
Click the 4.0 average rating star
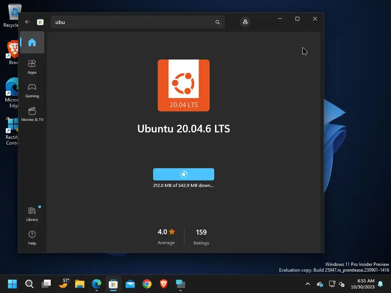click(x=172, y=232)
